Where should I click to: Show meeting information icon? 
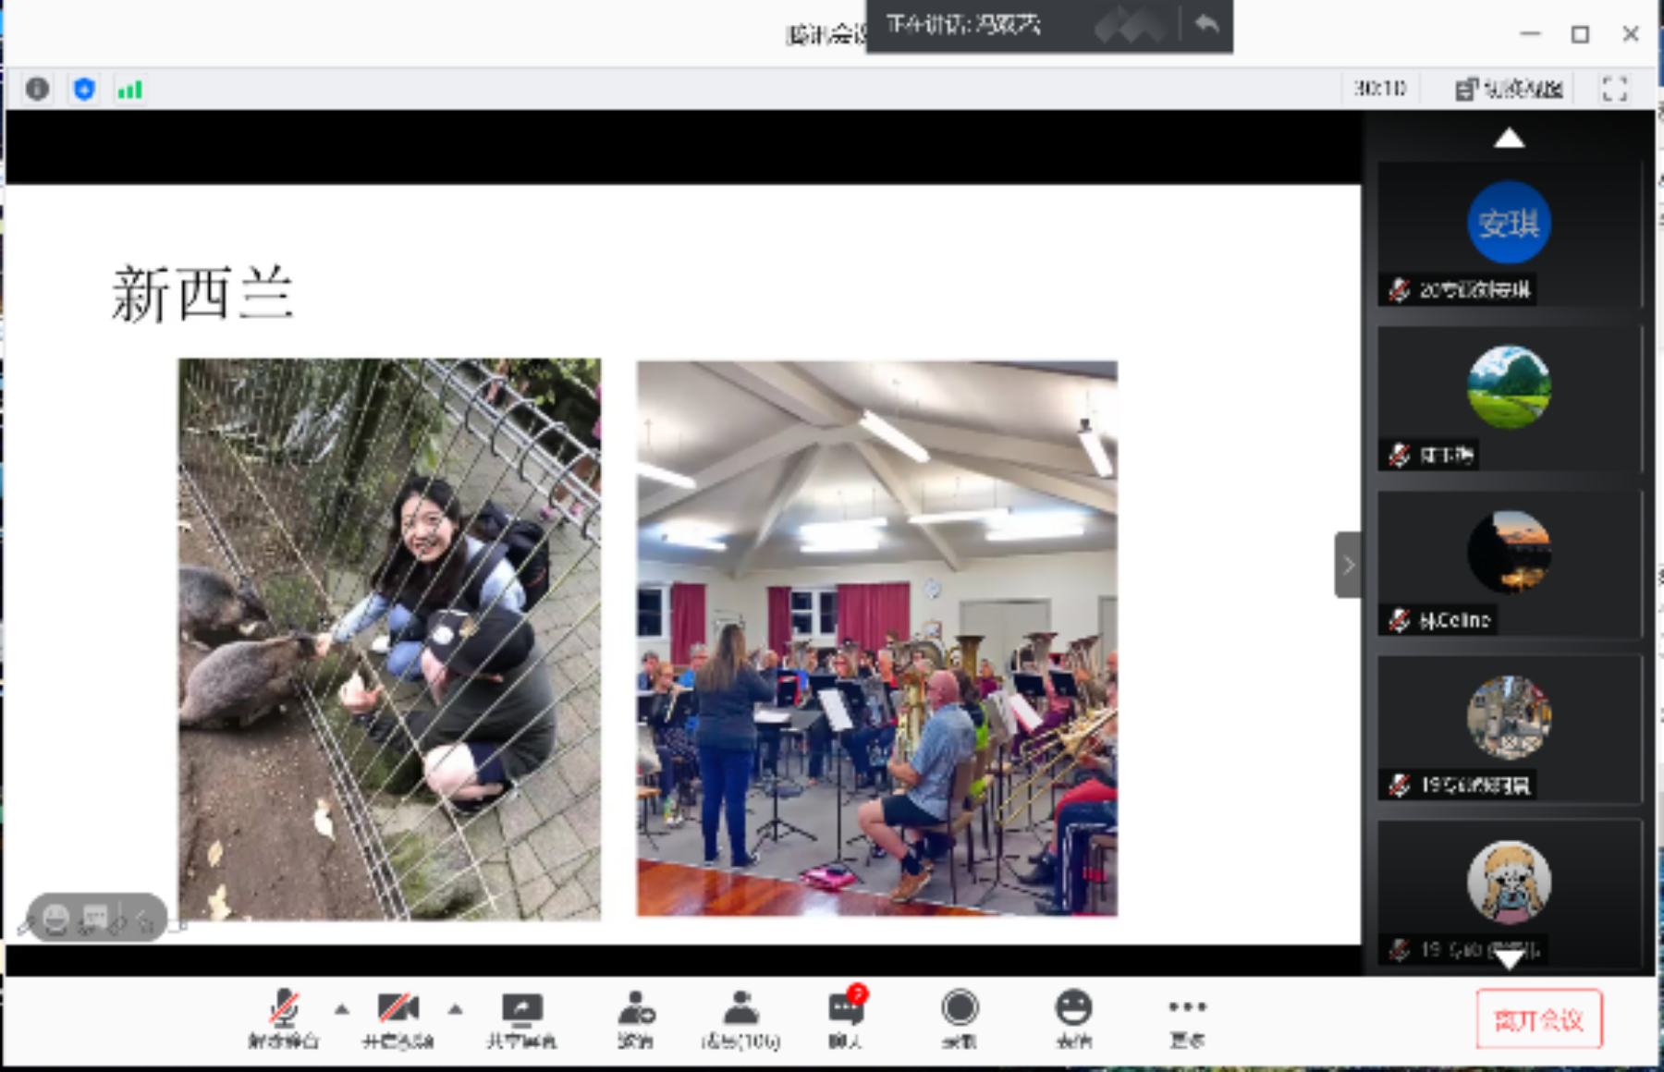coord(38,89)
